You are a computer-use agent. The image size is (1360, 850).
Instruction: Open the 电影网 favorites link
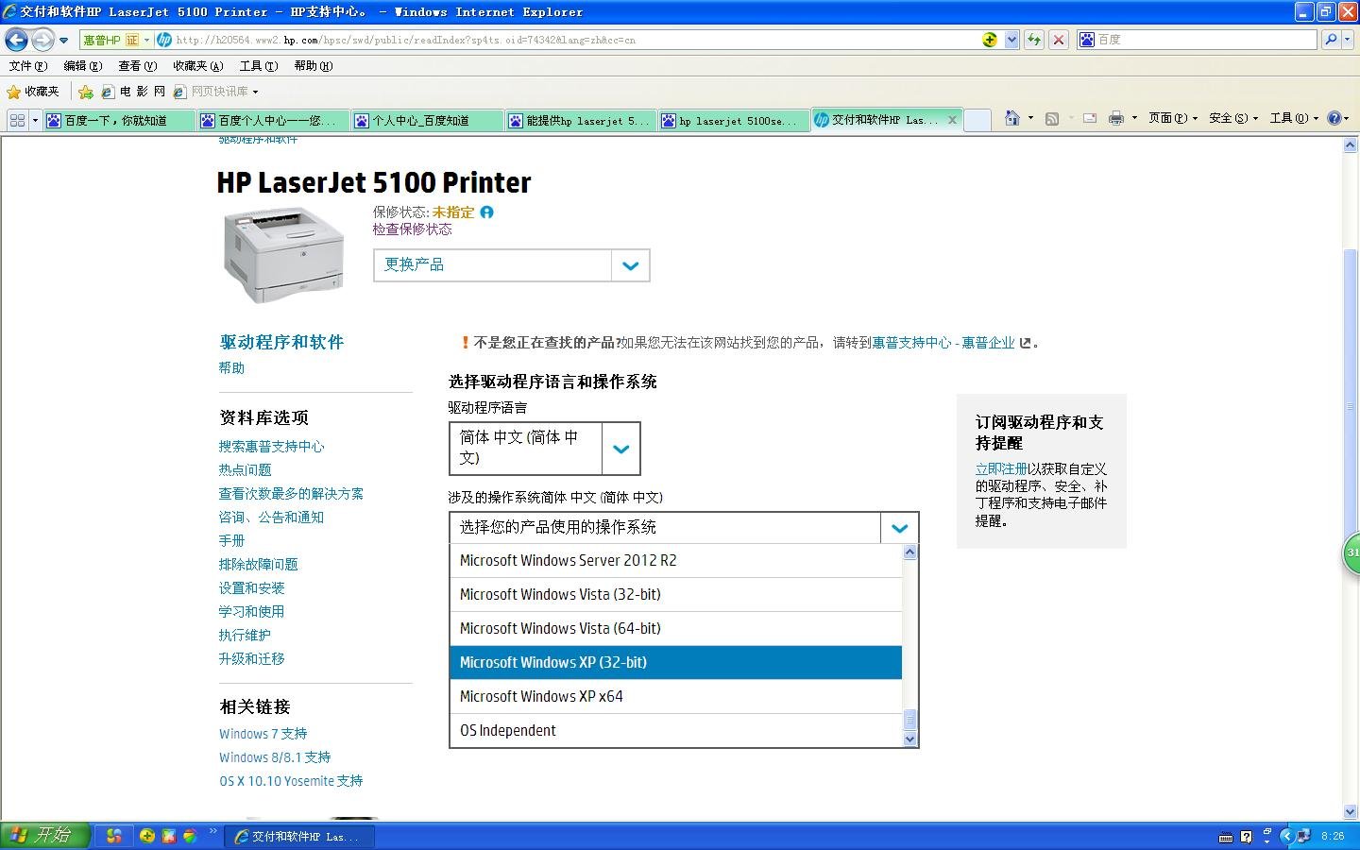pyautogui.click(x=133, y=92)
